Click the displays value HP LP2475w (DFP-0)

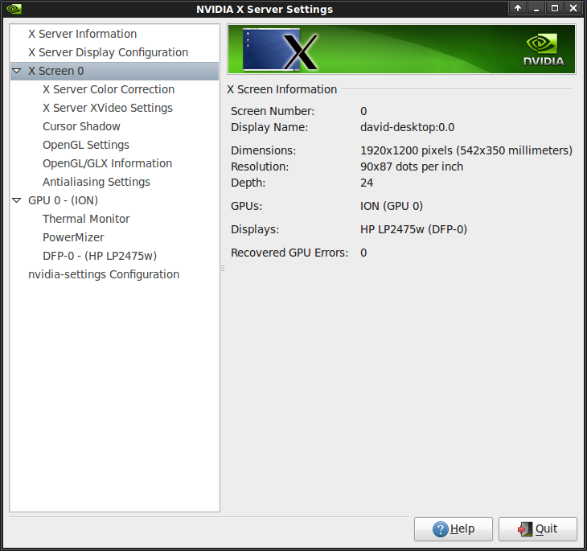click(413, 229)
